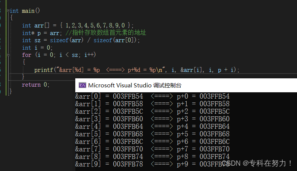Click 'p+5 = 003FFB68' in console
The height and width of the screenshot is (171, 297).
click(x=203, y=134)
